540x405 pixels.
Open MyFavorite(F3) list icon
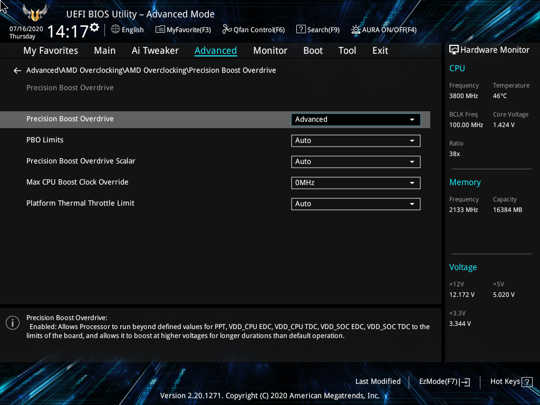point(160,30)
